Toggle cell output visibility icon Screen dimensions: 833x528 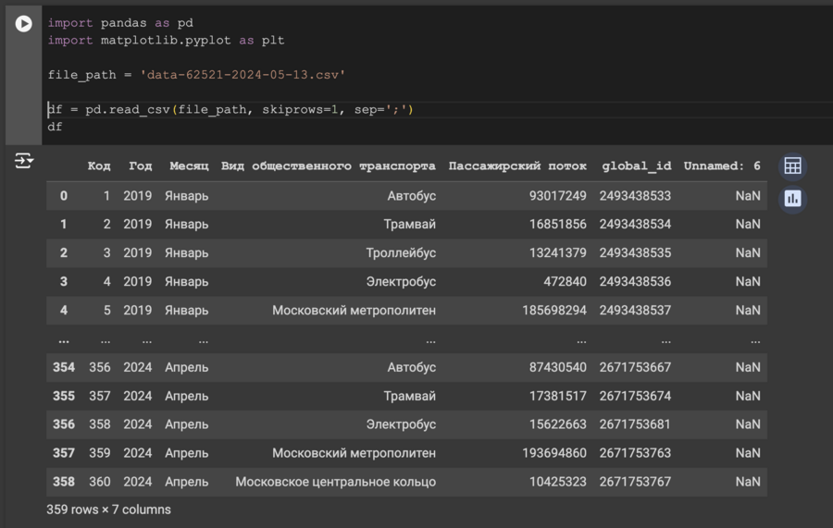23,162
